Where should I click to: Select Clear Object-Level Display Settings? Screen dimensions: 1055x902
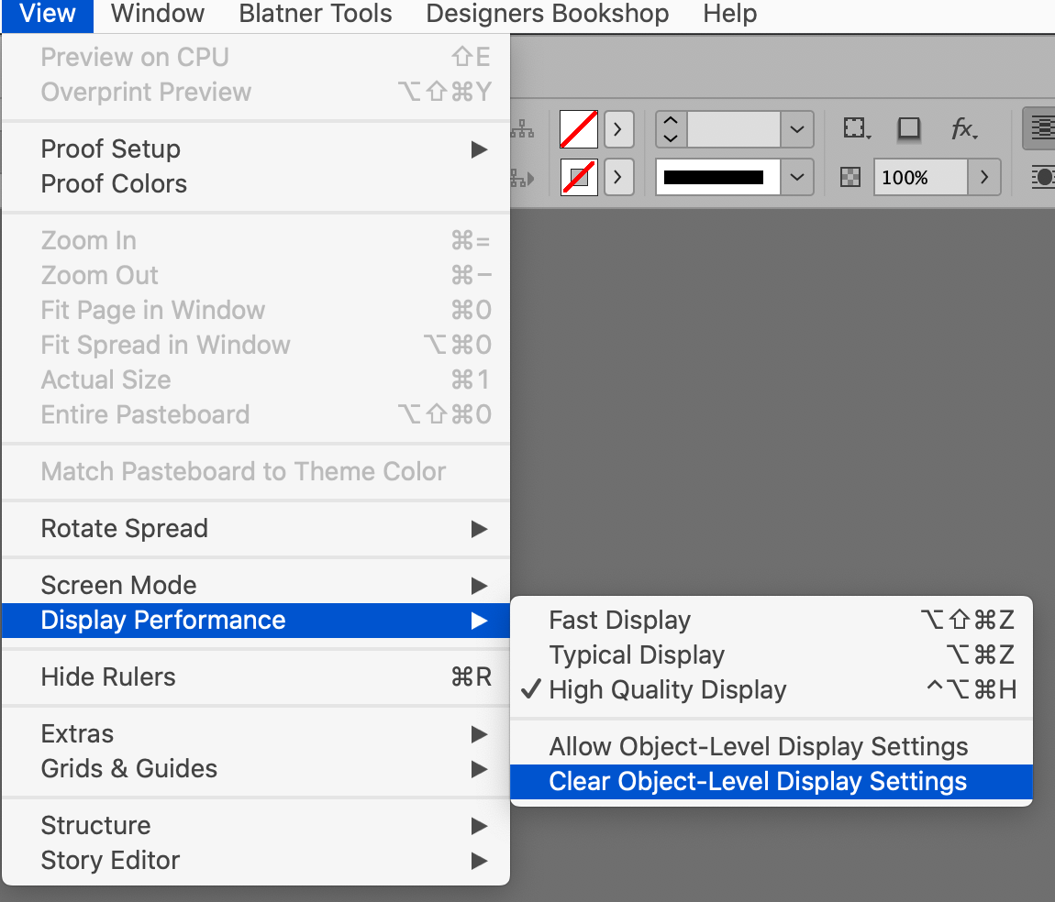pyautogui.click(x=758, y=781)
